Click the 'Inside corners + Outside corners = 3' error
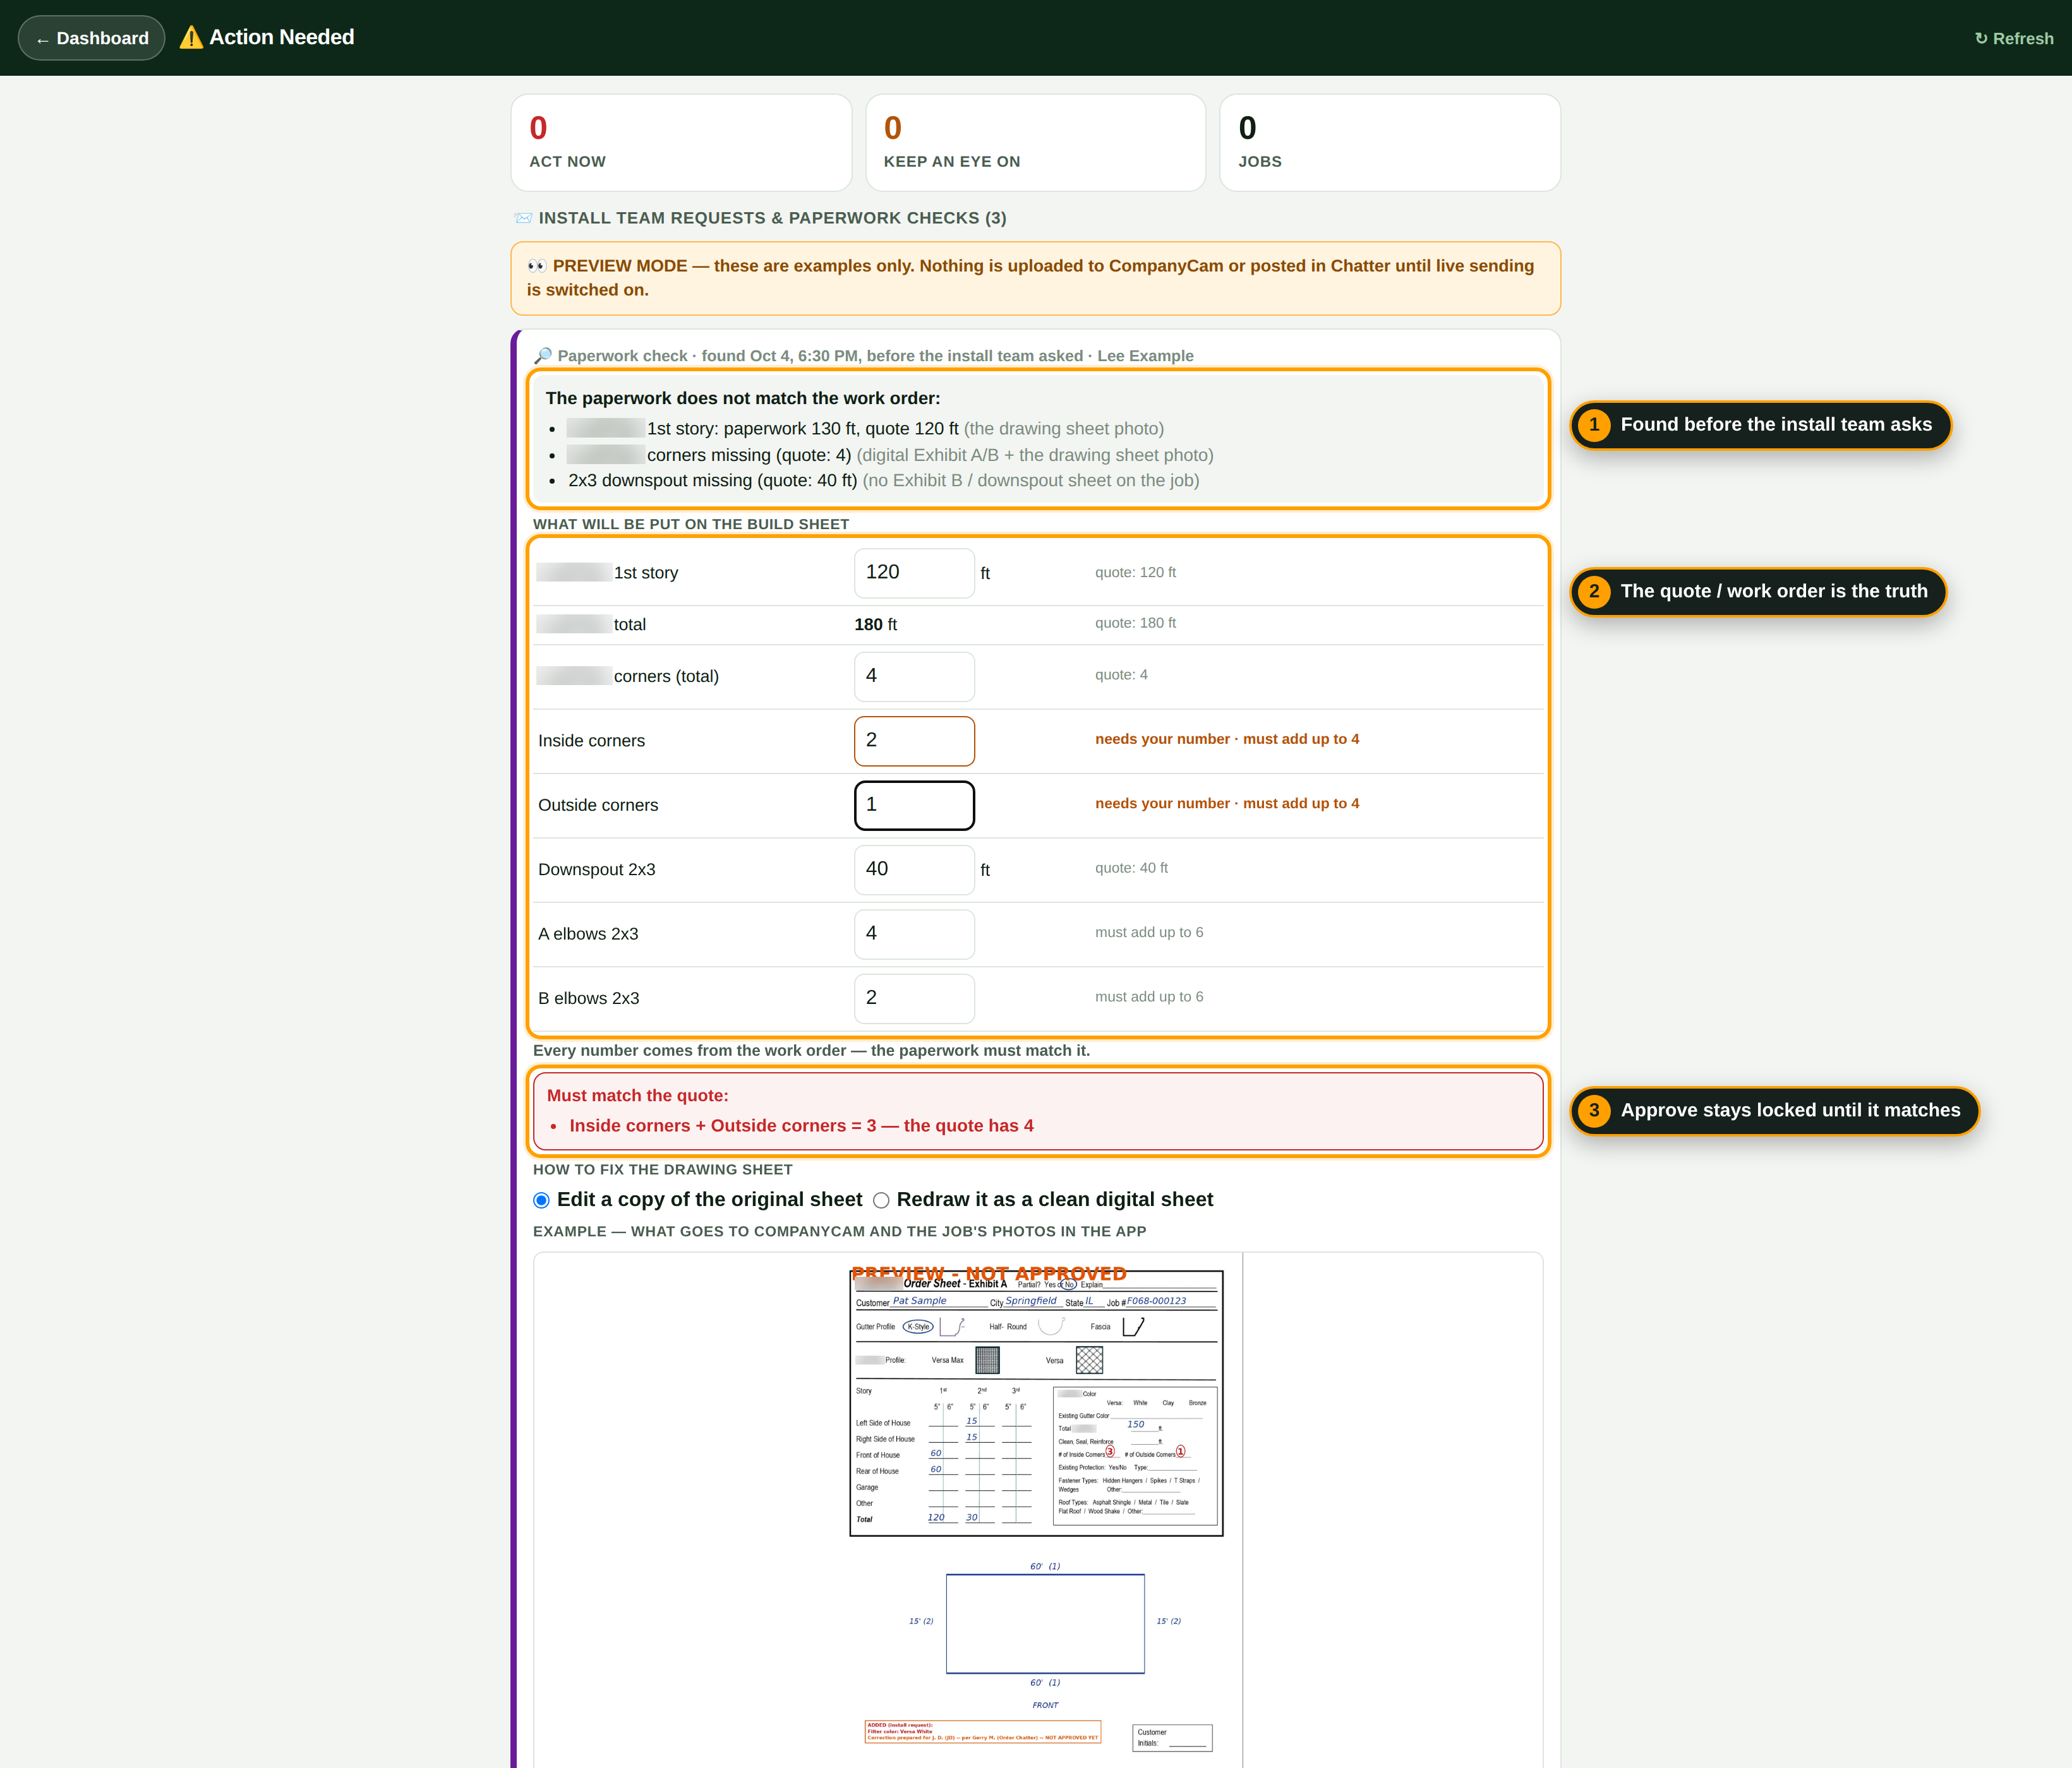Screen dimensions: 2072x1768 click(801, 1125)
